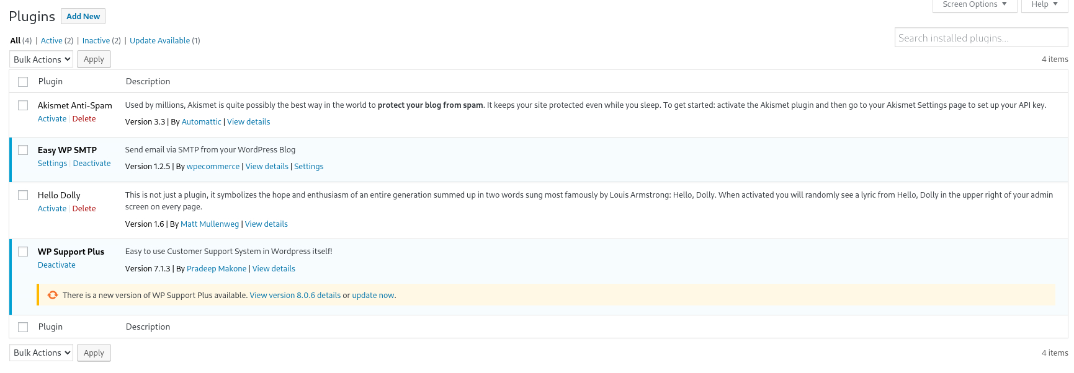This screenshot has height=373, width=1074.
Task: Click the Easy WP SMTP plugin name
Action: pos(67,151)
